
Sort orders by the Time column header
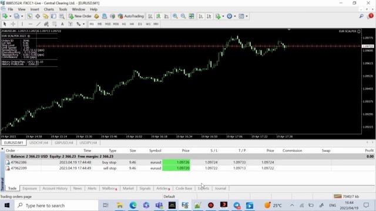(87, 151)
